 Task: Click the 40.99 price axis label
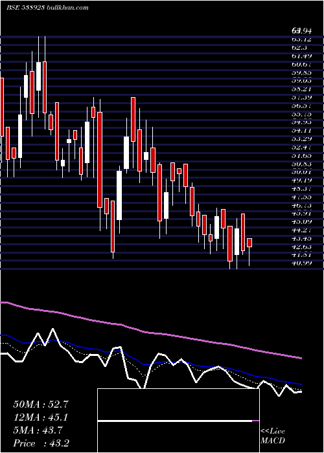[x=301, y=263]
